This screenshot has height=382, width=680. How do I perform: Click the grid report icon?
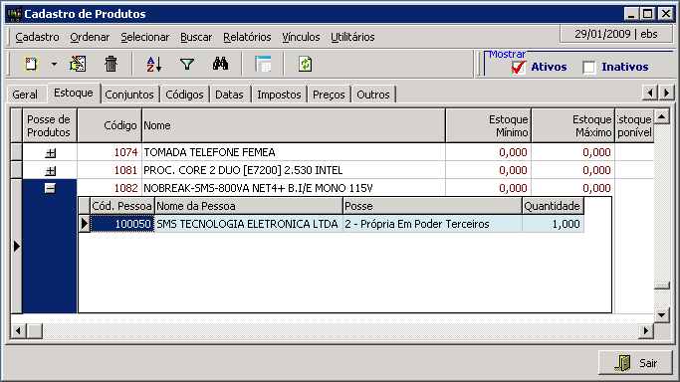tap(263, 64)
